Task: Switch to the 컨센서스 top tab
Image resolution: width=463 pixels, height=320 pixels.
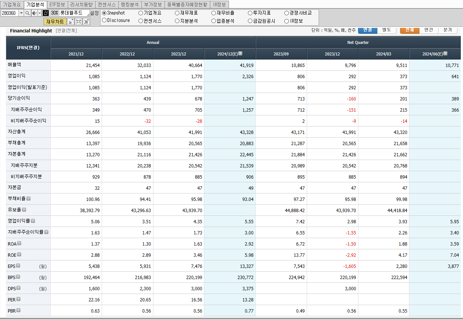Action: 107,4
